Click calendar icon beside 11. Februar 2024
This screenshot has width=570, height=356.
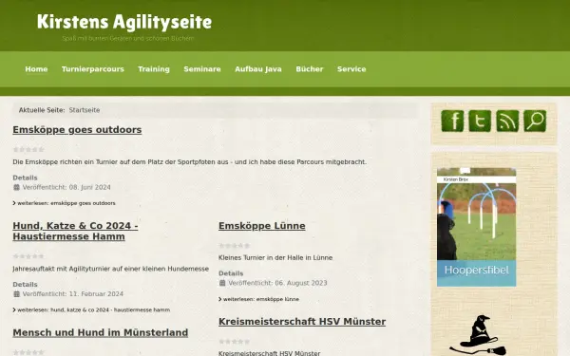pyautogui.click(x=16, y=294)
